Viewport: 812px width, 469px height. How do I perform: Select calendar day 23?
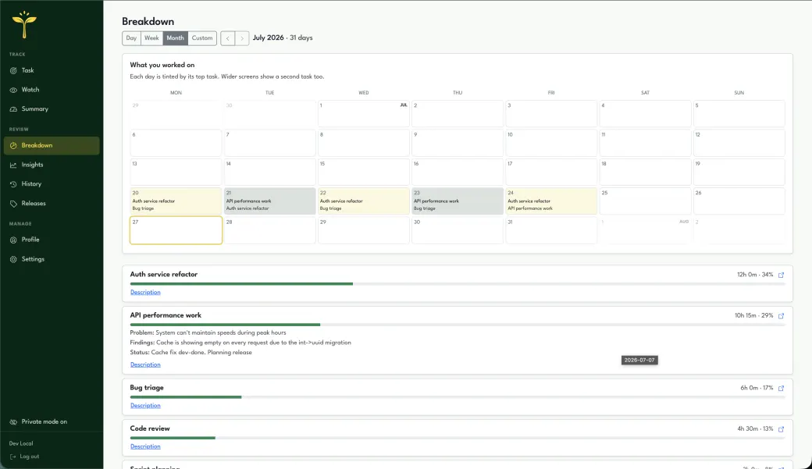(458, 201)
